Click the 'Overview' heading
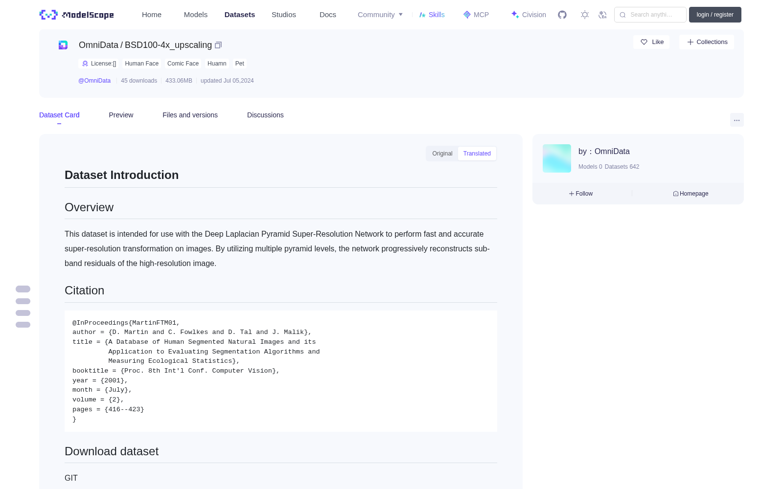 click(x=89, y=207)
